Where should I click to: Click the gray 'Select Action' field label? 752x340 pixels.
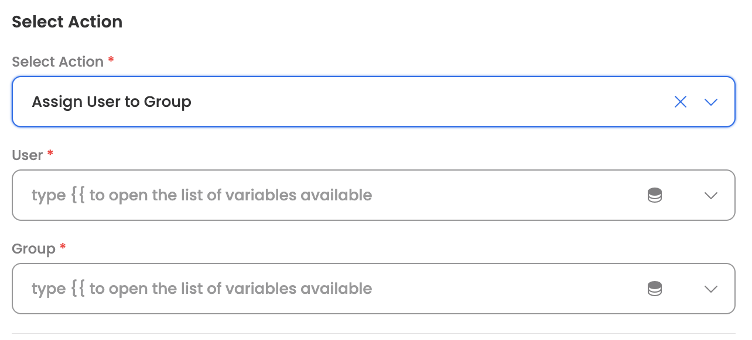tap(57, 62)
